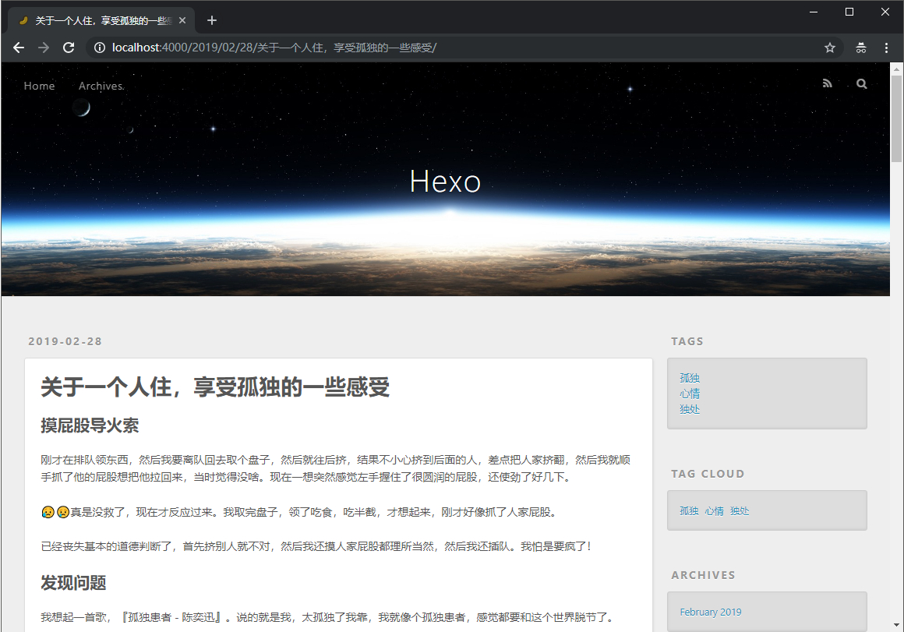904x632 pixels.
Task: Click the scrollbar down arrow
Action: [896, 625]
